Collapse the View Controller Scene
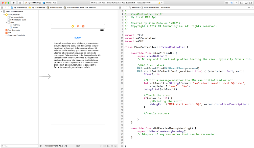This screenshot has width=254, height=148. pos(2,12)
